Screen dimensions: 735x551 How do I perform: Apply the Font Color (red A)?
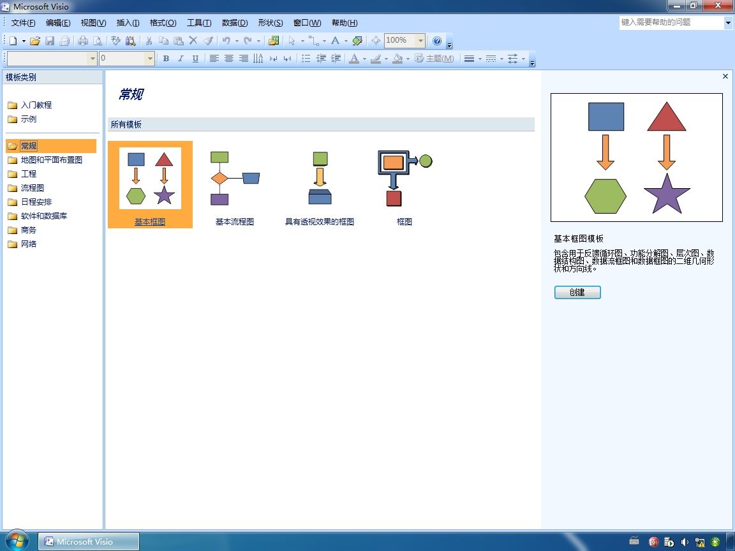(x=354, y=59)
